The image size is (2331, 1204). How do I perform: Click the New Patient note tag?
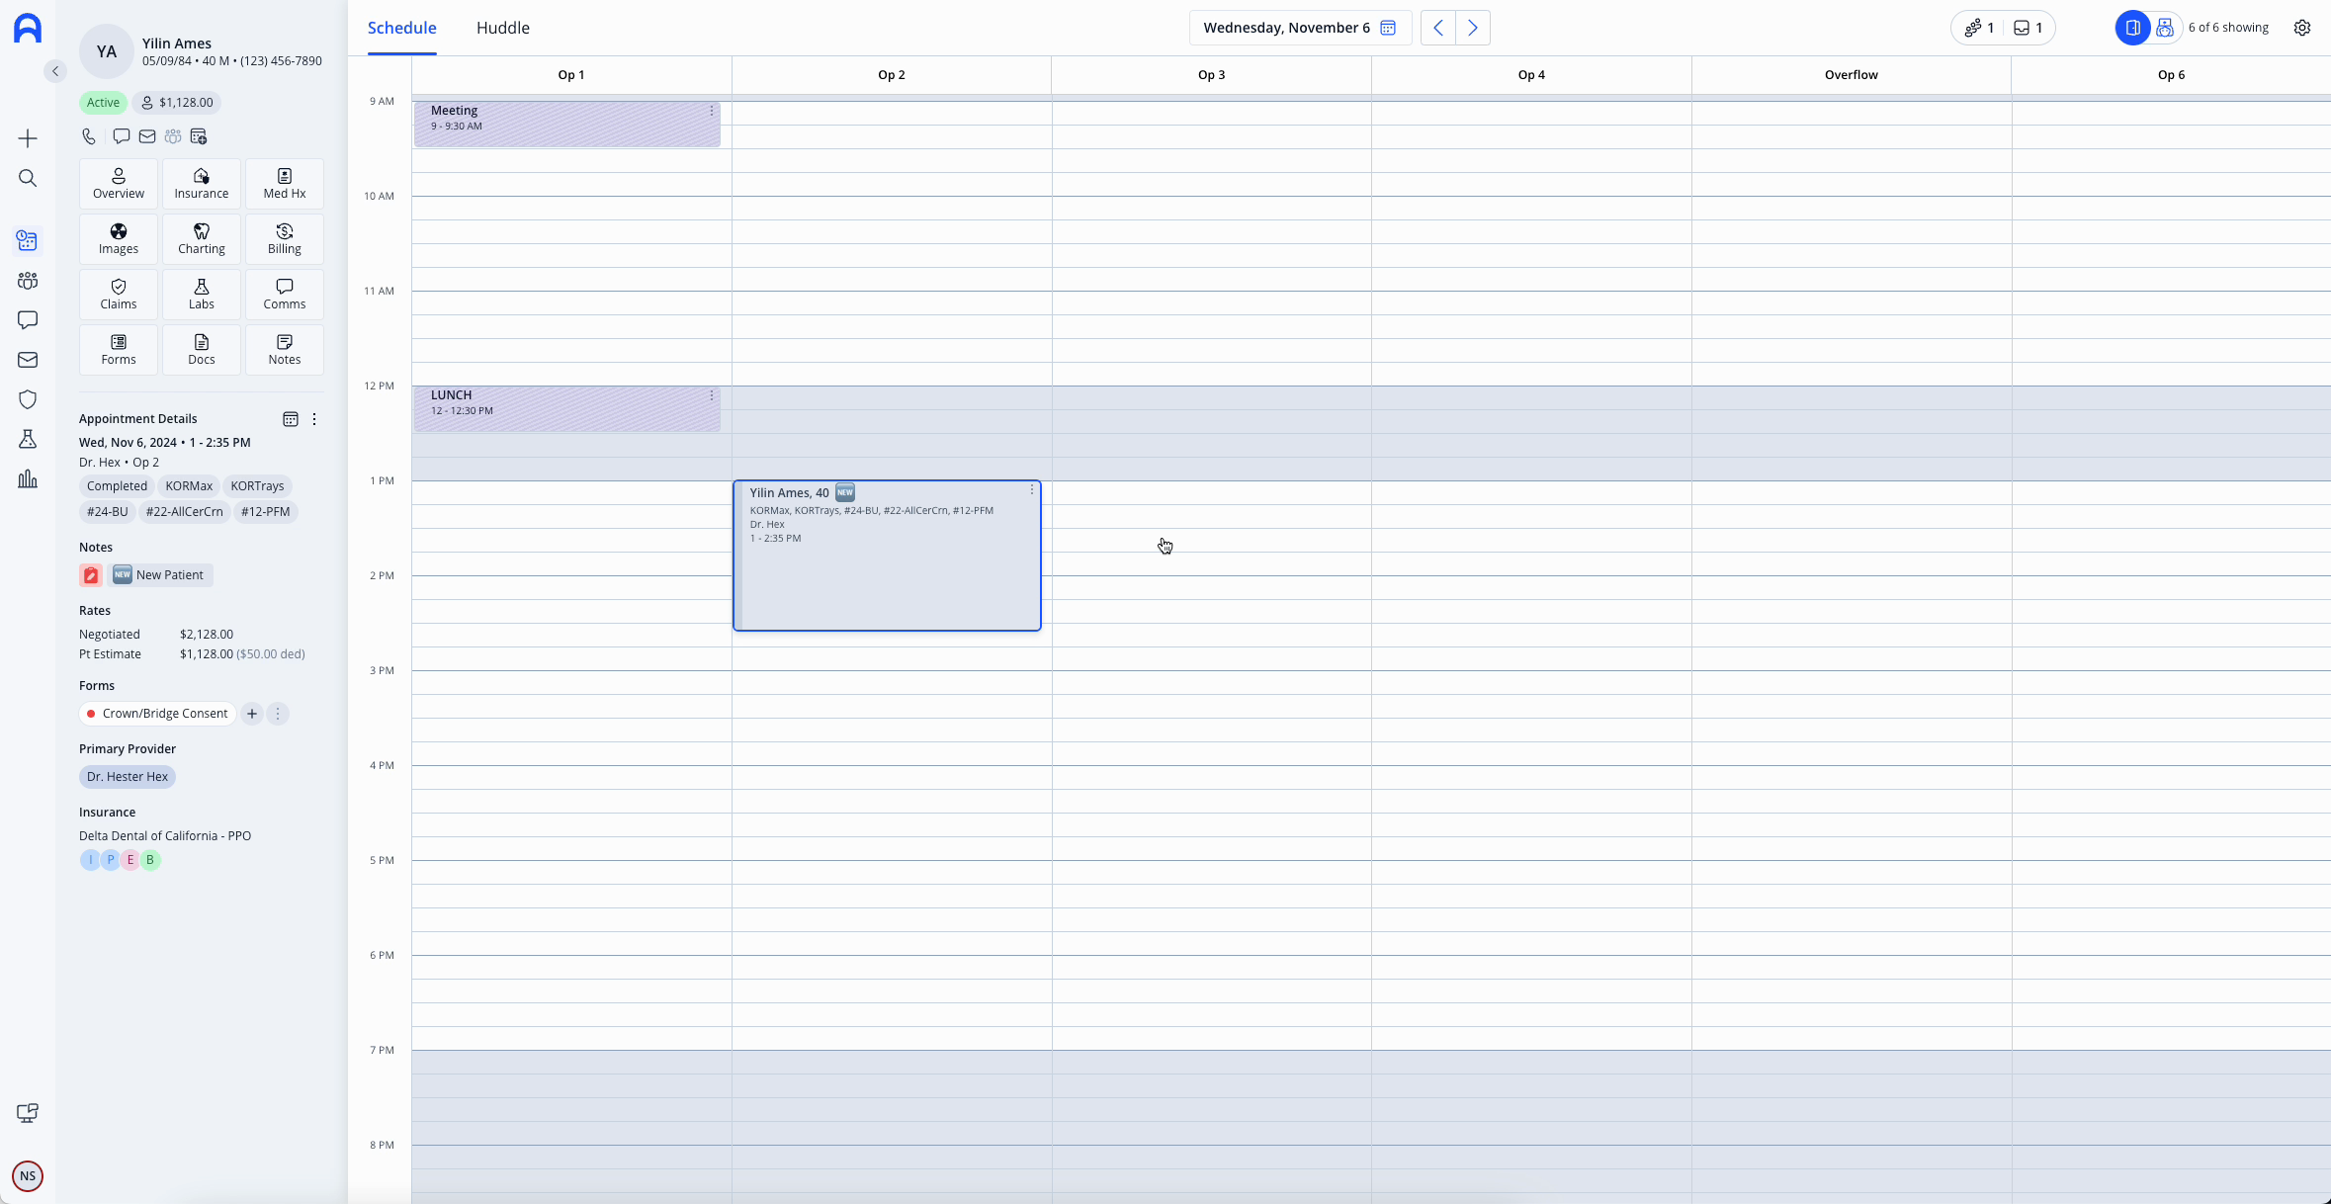point(159,575)
